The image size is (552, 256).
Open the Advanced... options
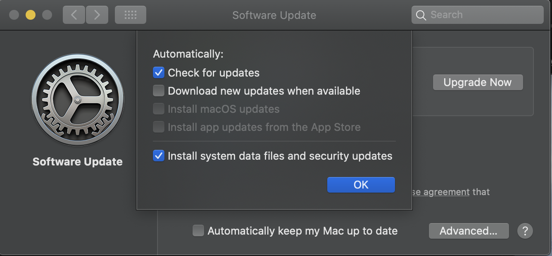coord(469,231)
